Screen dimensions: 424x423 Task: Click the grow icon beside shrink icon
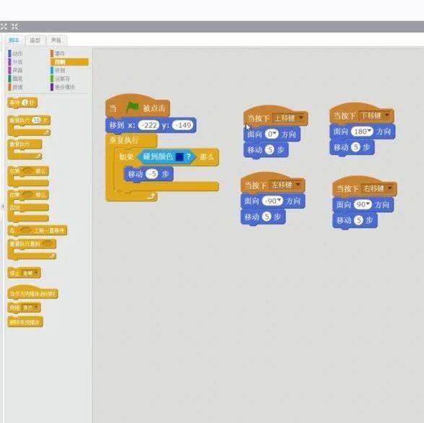[x=4, y=27]
